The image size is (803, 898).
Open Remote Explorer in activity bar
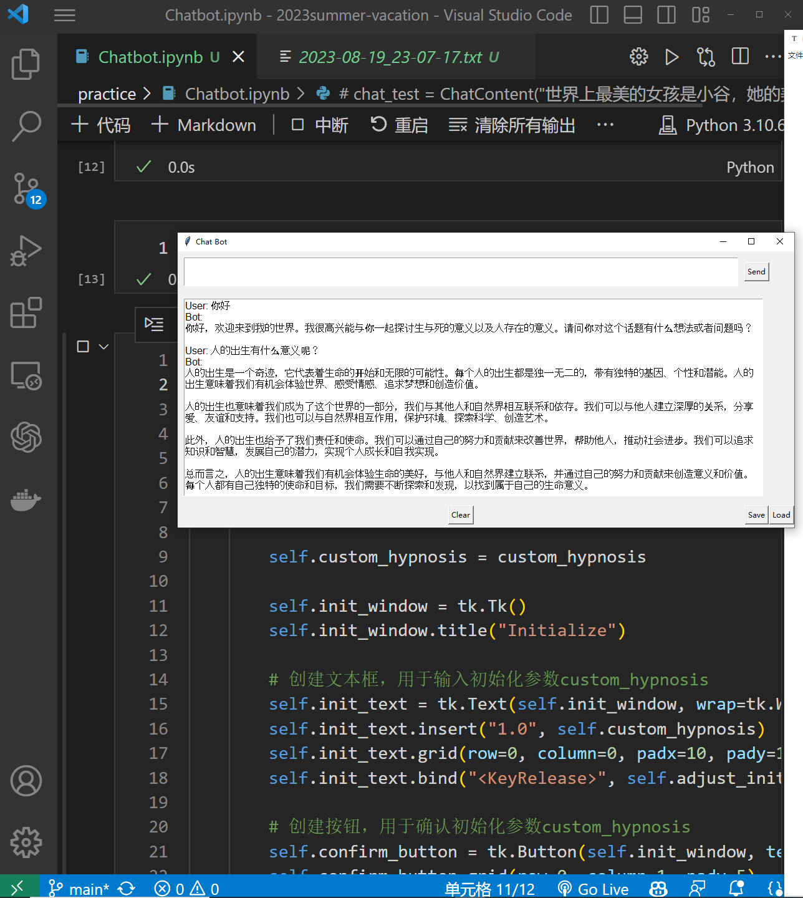[26, 375]
